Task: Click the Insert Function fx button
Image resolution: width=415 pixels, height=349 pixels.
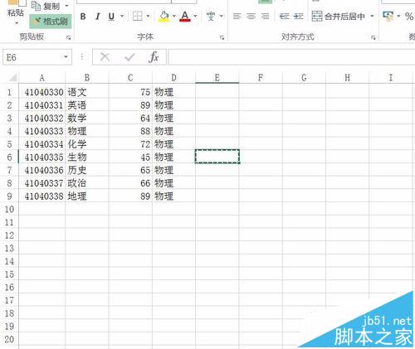Action: [154, 57]
